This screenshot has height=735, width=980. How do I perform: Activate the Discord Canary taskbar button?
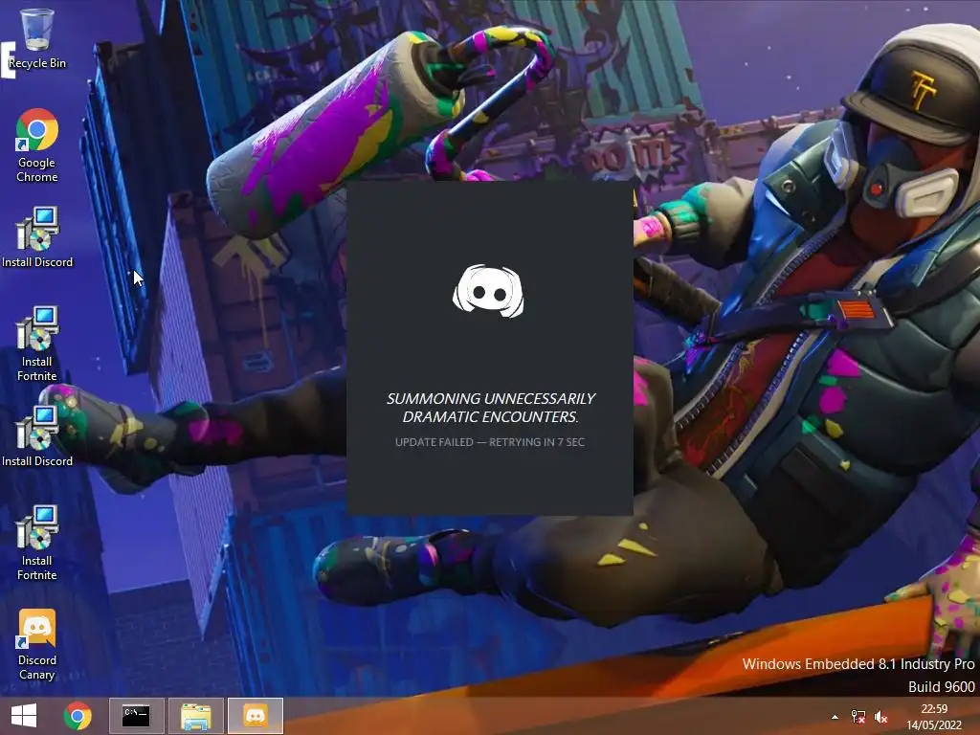[x=255, y=716]
